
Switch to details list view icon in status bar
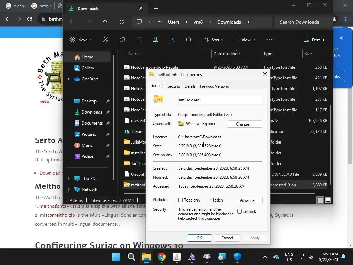pos(320,200)
